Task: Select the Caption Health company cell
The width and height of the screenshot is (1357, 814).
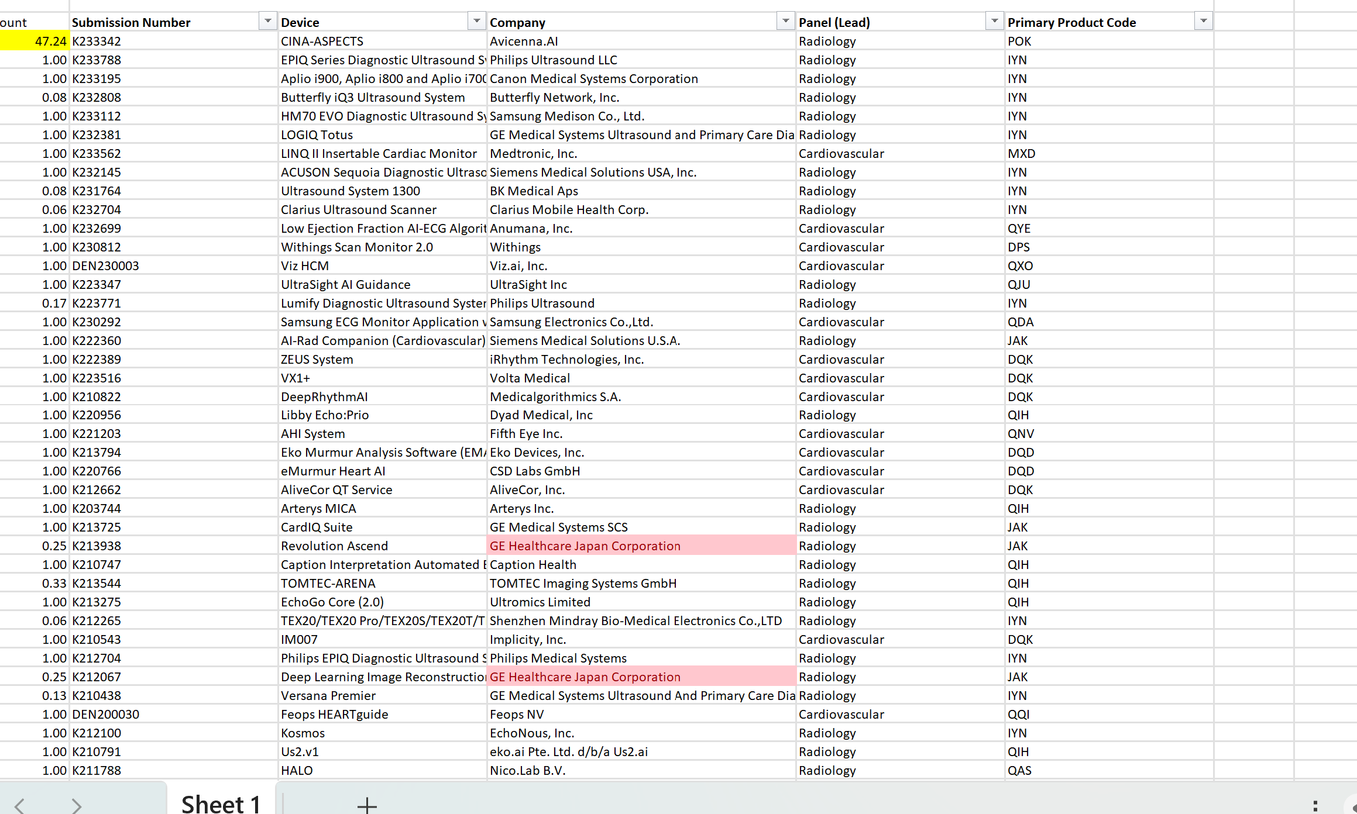Action: click(641, 564)
